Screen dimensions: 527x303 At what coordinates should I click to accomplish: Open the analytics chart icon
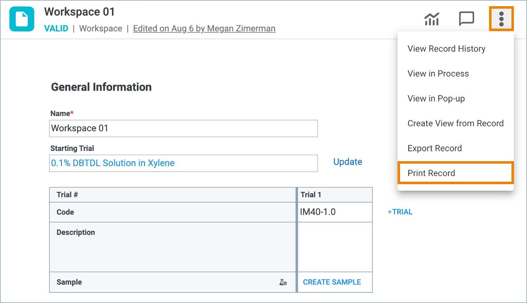(x=432, y=19)
